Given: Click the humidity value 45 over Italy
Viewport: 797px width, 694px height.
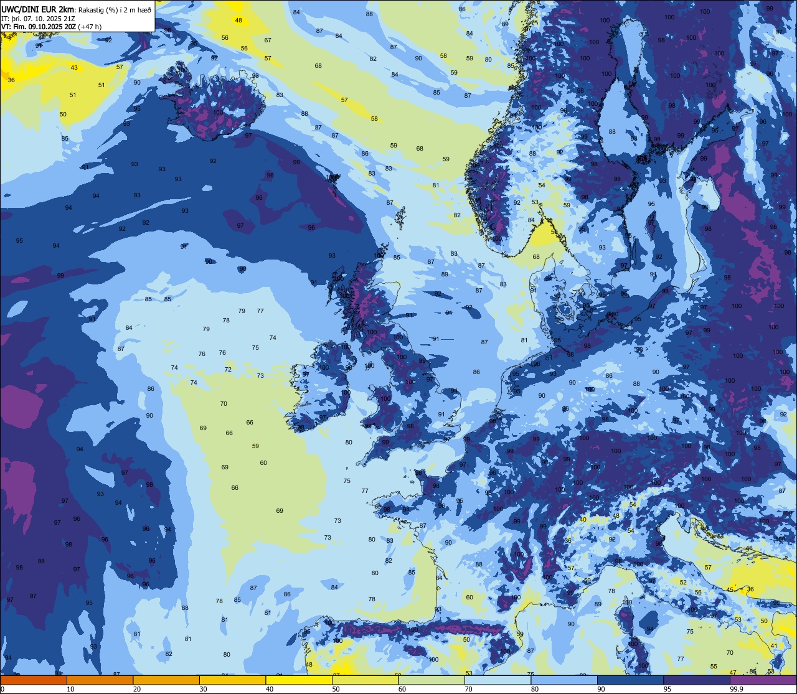Looking at the screenshot, I should 730,589.
